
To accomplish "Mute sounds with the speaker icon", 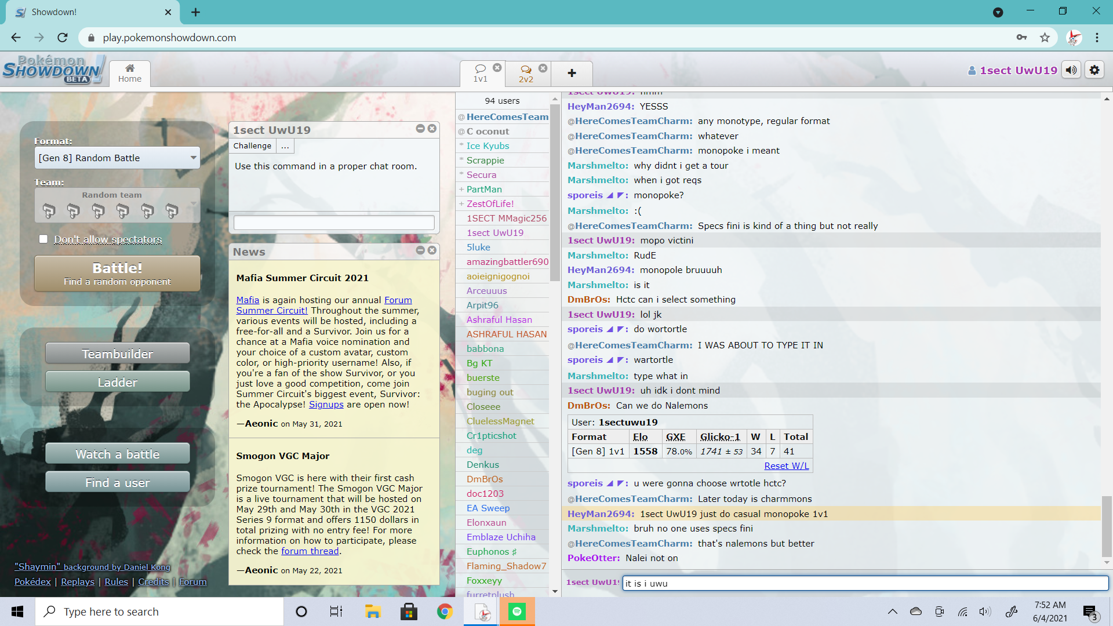I will pyautogui.click(x=1071, y=70).
